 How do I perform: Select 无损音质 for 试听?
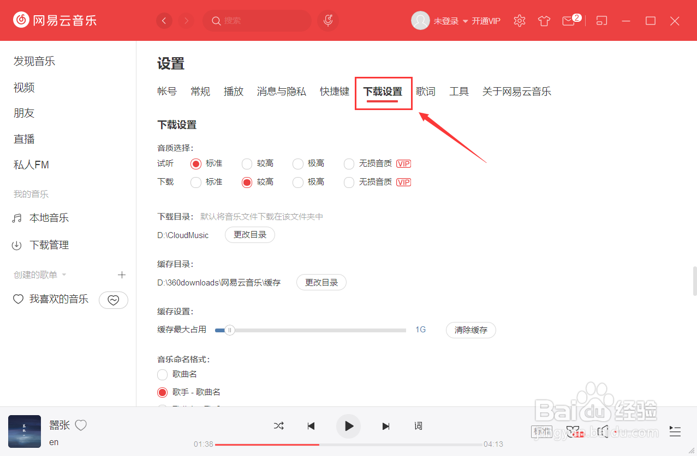coord(349,163)
